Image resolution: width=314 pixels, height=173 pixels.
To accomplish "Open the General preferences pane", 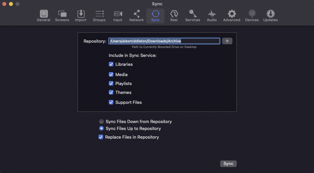I will (x=43, y=16).
